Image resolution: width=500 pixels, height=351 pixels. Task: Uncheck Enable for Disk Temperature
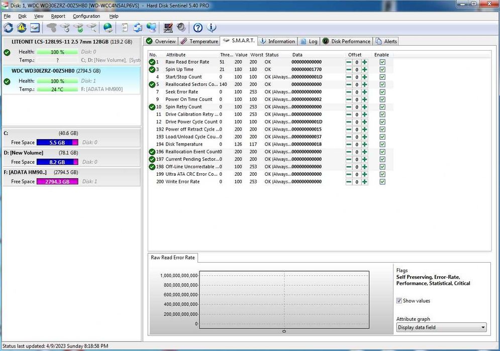pos(382,144)
